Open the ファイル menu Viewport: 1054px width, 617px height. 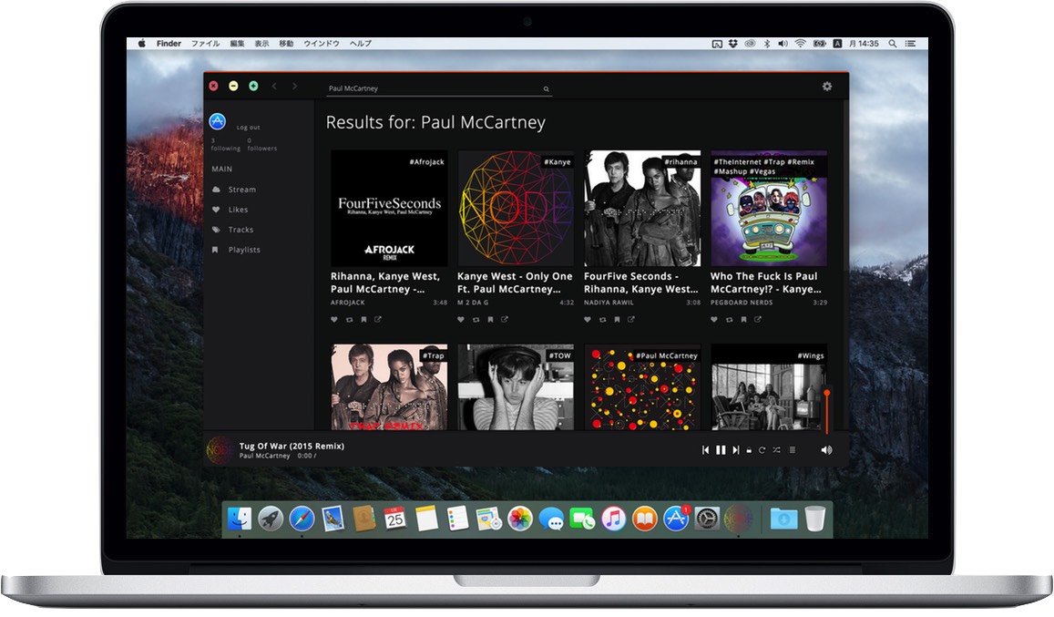tap(205, 43)
